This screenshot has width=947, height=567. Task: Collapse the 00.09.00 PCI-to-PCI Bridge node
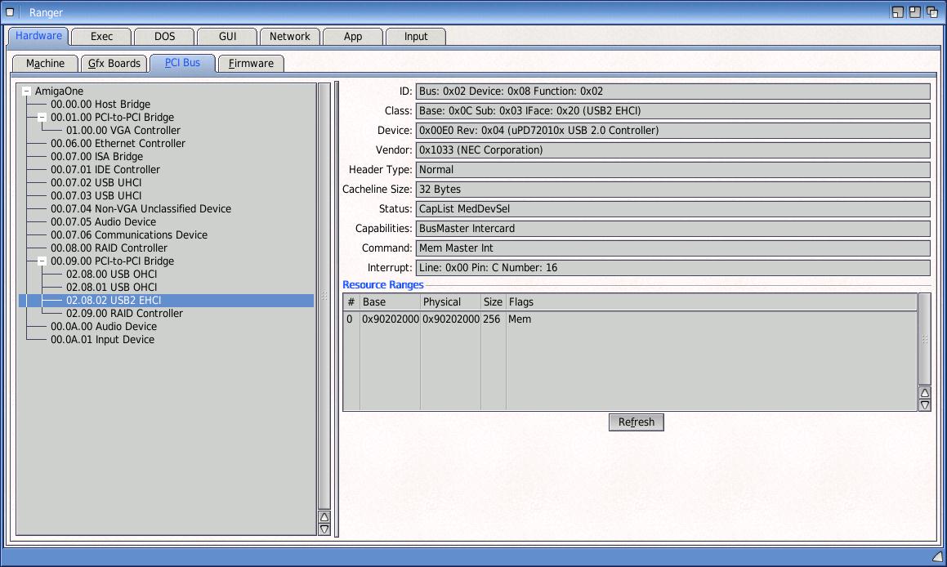click(42, 261)
